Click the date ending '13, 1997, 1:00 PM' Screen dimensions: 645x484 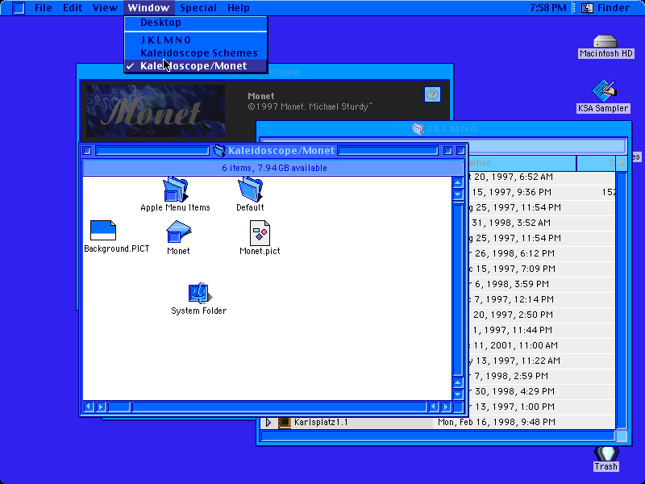[512, 407]
